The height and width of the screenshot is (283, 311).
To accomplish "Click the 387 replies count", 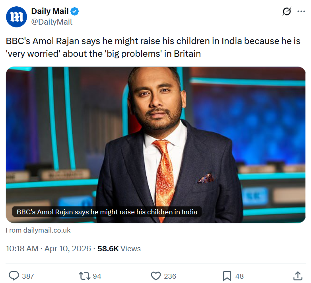I will 28,276.
